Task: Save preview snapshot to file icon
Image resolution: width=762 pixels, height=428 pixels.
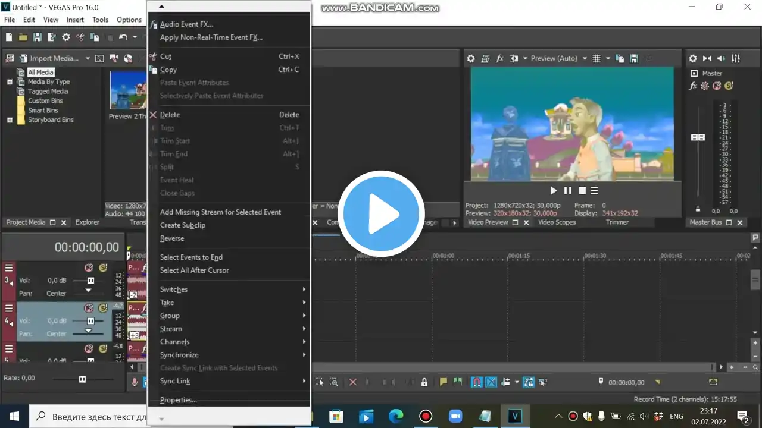Action: pyautogui.click(x=634, y=58)
